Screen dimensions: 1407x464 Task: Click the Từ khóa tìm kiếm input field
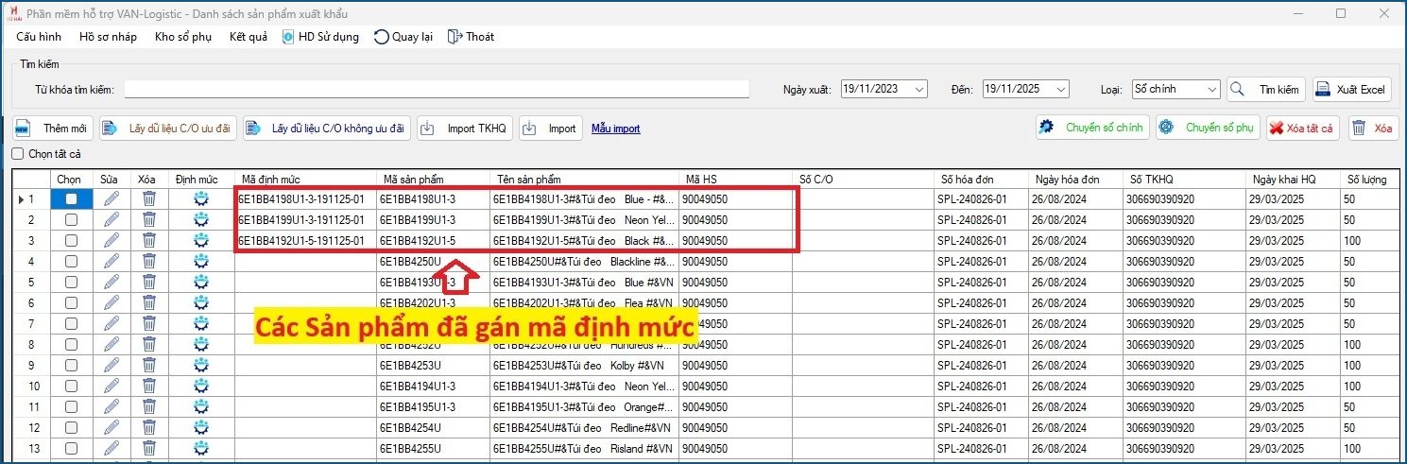pyautogui.click(x=437, y=89)
